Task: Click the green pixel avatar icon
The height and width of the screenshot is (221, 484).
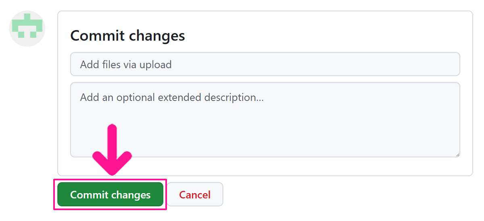Action: (27, 29)
